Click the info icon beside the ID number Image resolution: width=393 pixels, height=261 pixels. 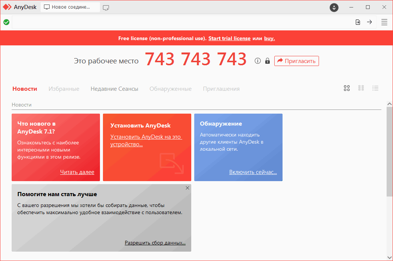pos(258,61)
